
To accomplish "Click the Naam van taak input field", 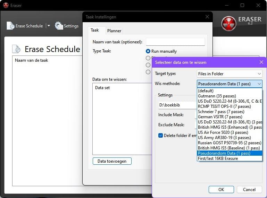I will [175, 42].
